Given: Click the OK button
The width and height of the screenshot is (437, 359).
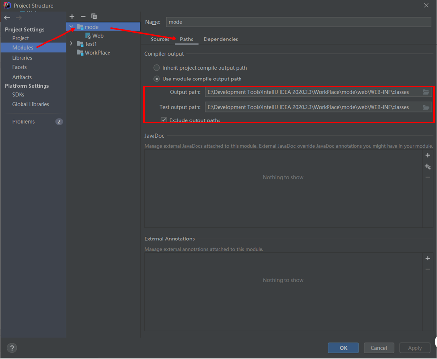Looking at the screenshot, I should coord(343,348).
